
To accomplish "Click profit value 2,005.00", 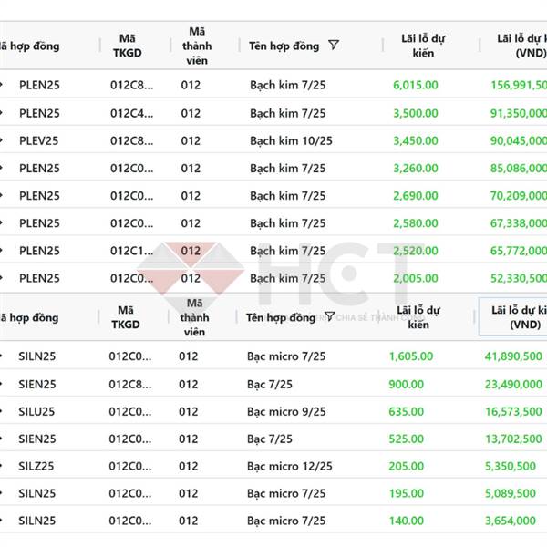I will pos(416,278).
